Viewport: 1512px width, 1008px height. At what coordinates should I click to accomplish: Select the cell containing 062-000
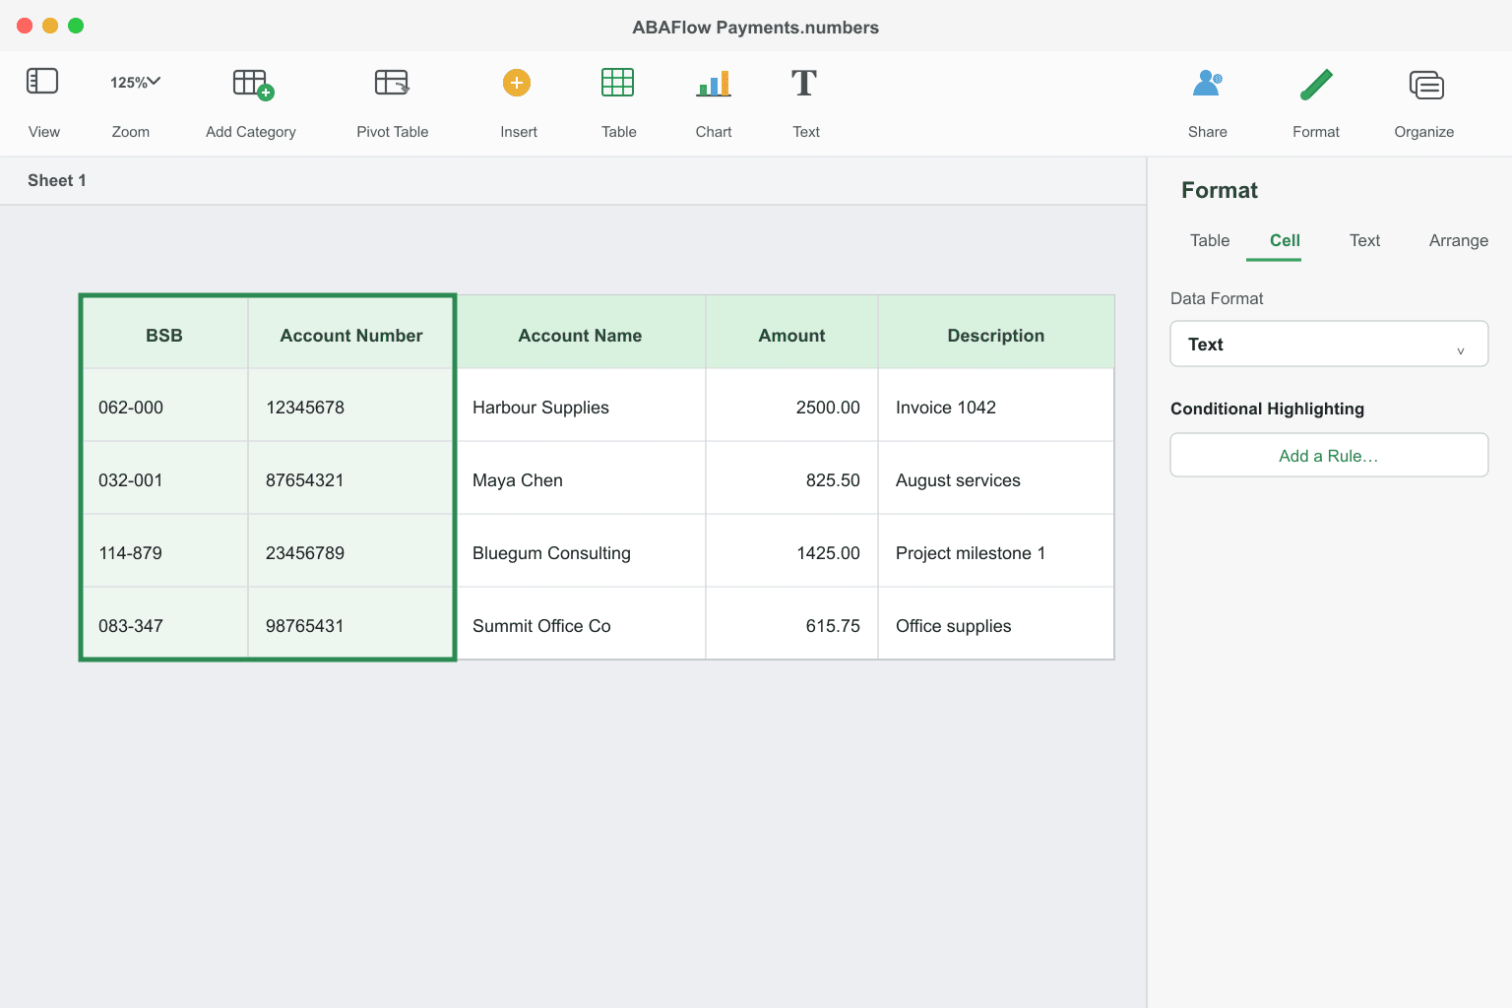(164, 407)
